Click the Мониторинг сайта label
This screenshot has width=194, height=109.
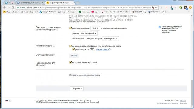(x=44, y=46)
